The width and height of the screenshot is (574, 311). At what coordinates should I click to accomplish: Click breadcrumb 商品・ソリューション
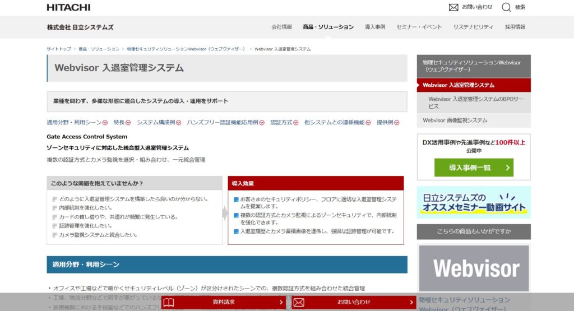99,49
